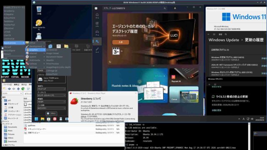Open the Development submenu
267x150 pixels.
pyautogui.click(x=35, y=46)
